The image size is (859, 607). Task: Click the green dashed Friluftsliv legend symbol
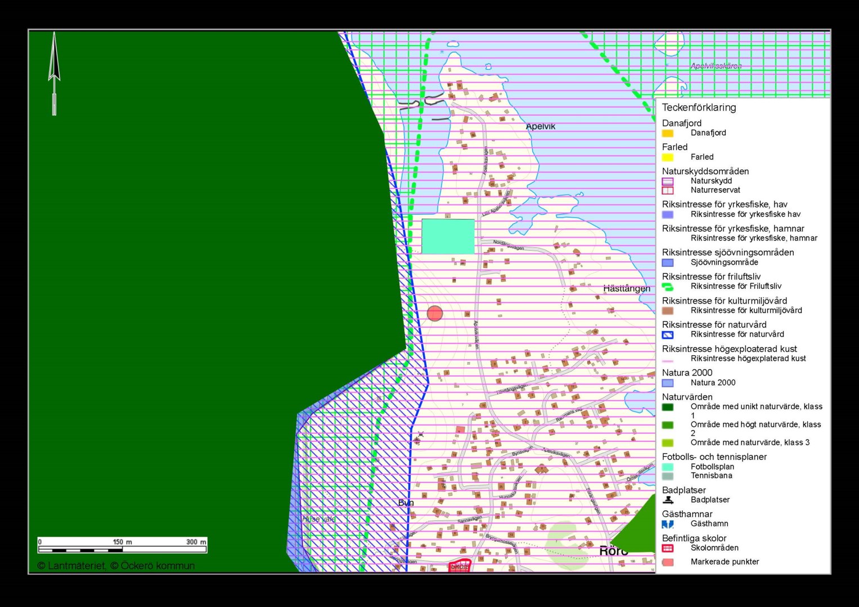tap(668, 287)
